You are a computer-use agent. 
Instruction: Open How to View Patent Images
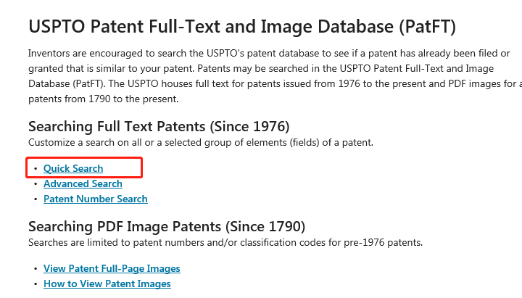click(107, 283)
